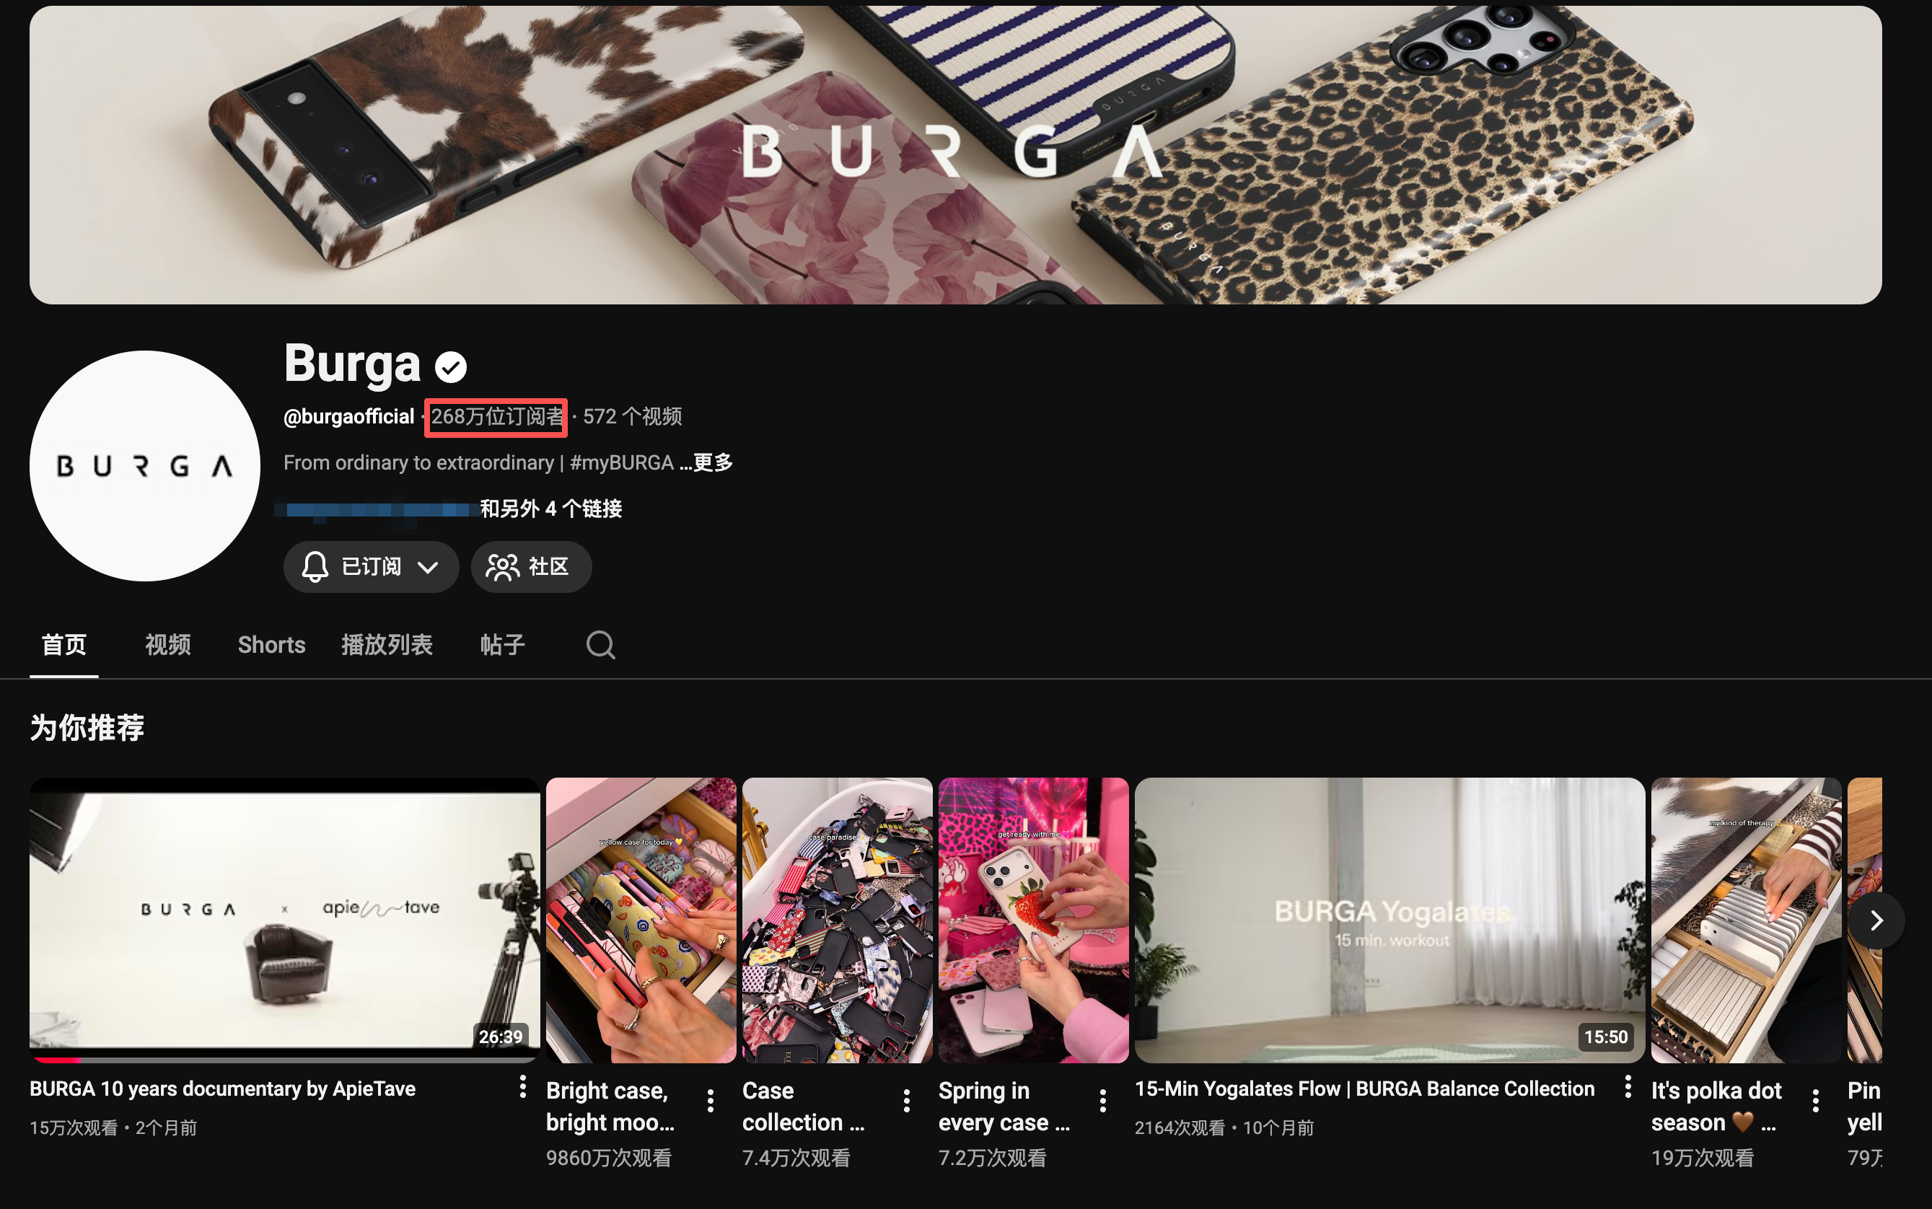Open more options for Spring in every case
Screen dimensions: 1932x1209
tap(1103, 1101)
